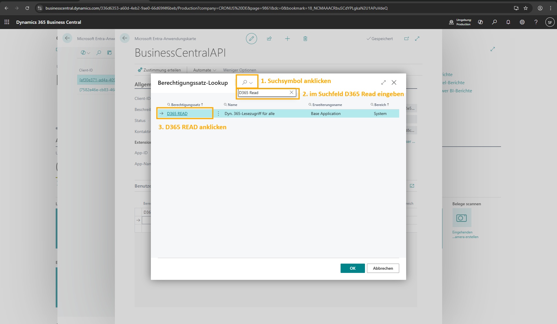This screenshot has height=324, width=557.
Task: Click the plus icon to create a new record
Action: (287, 39)
